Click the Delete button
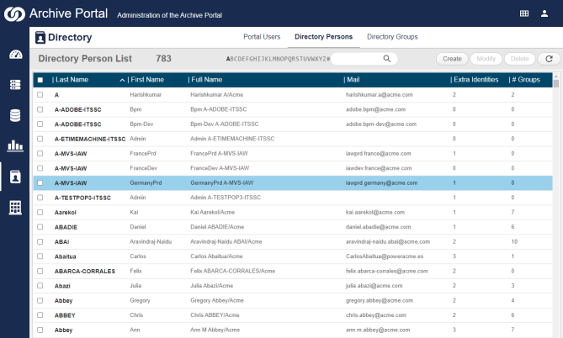The width and height of the screenshot is (563, 338). click(519, 59)
